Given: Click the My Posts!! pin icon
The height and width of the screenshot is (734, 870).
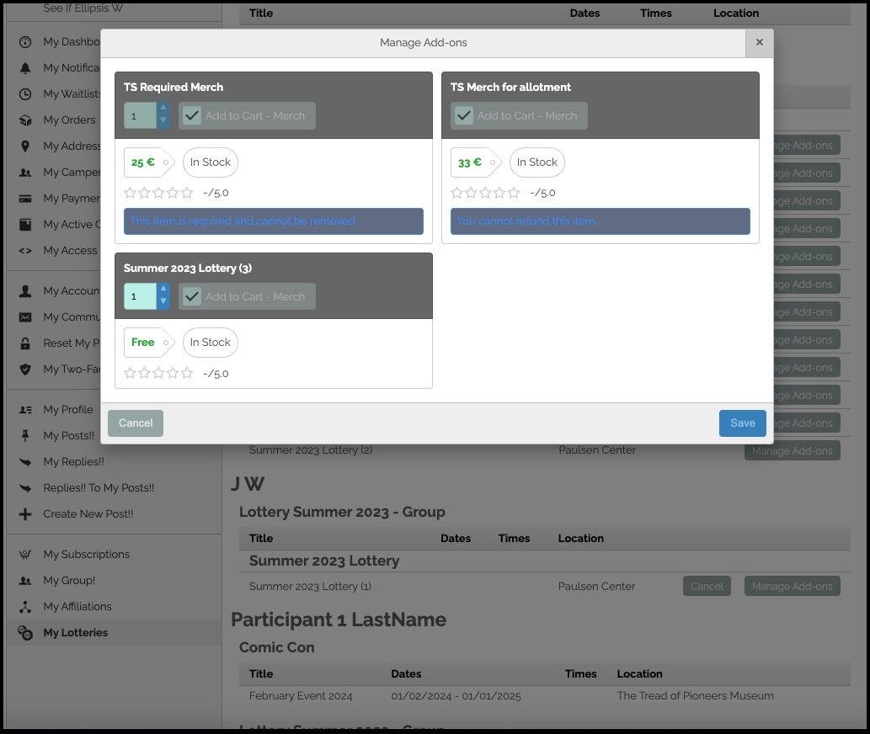Looking at the screenshot, I should [25, 436].
